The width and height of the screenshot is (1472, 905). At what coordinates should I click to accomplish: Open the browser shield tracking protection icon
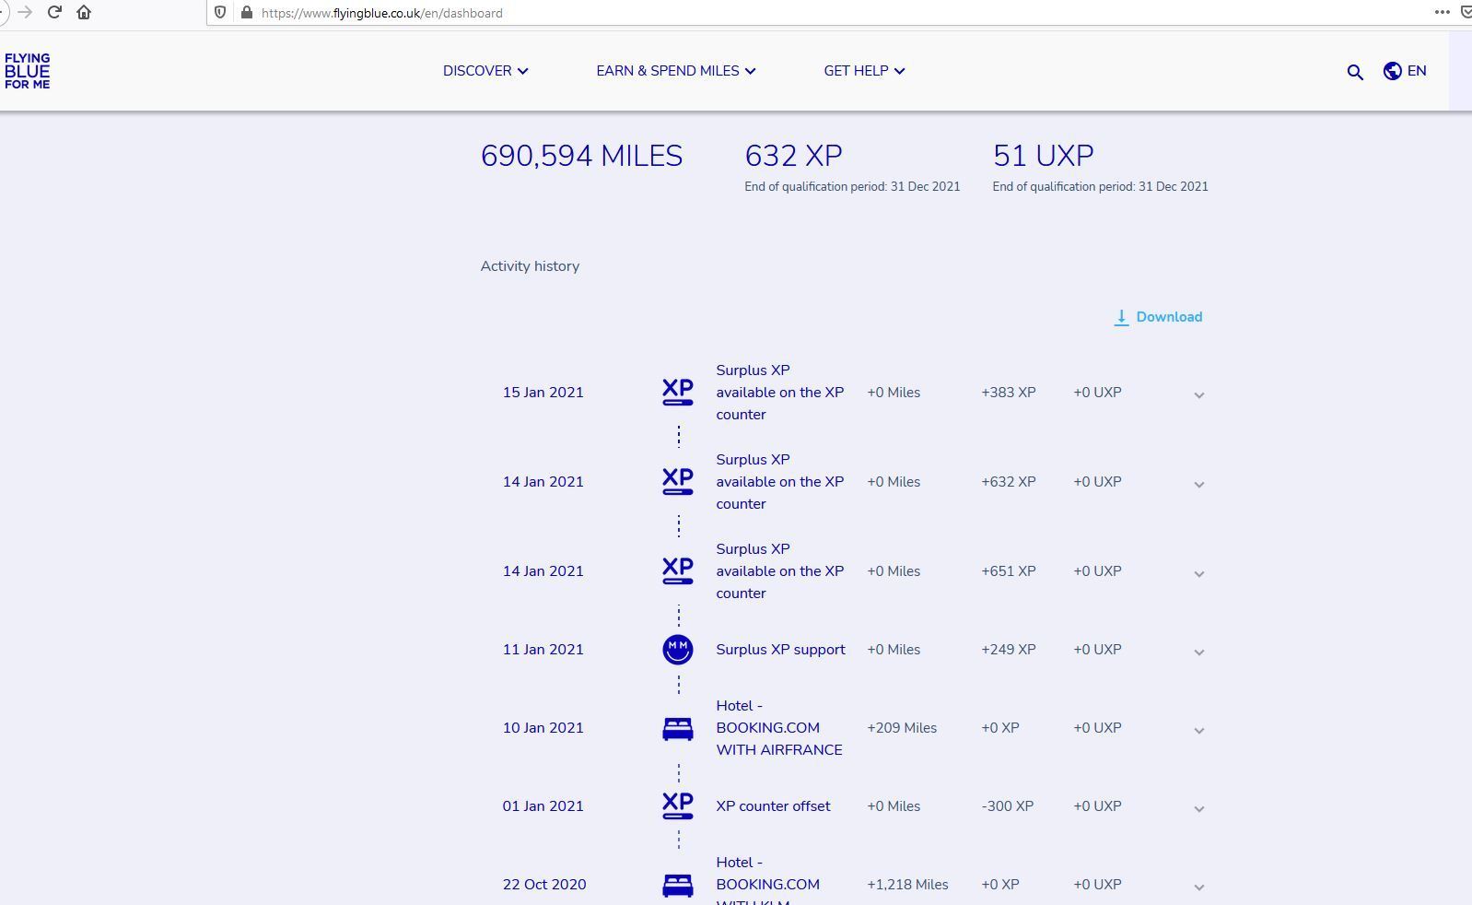point(220,13)
